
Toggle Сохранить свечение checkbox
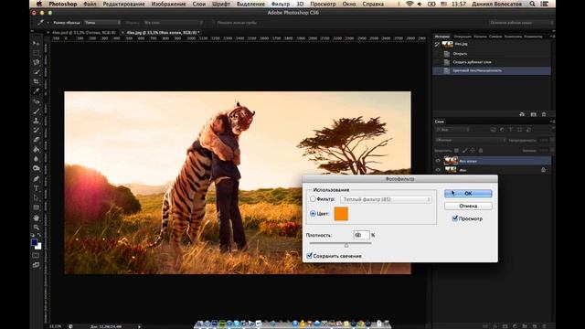tap(309, 256)
